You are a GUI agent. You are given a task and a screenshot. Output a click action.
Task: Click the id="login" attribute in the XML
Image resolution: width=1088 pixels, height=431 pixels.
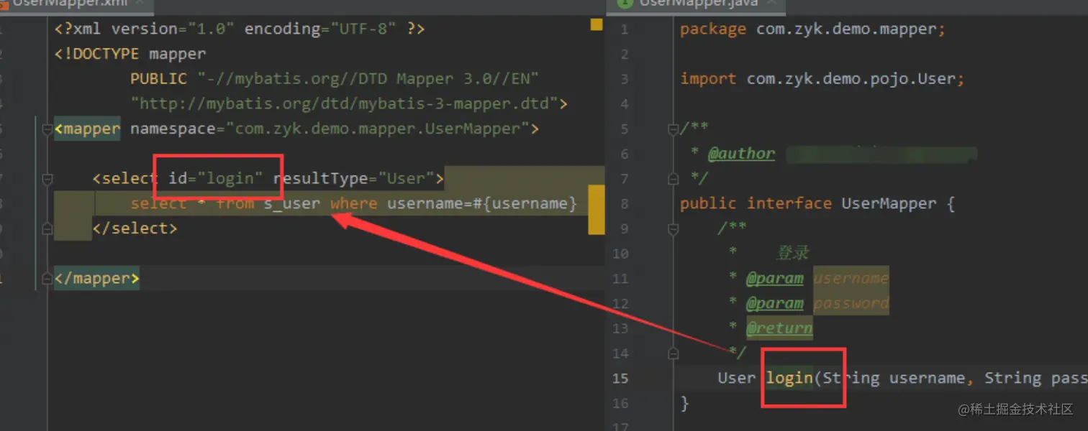click(x=216, y=179)
